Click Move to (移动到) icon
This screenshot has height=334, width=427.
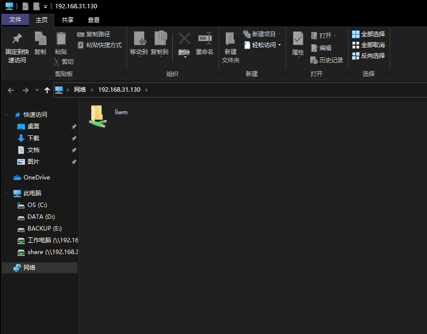140,38
